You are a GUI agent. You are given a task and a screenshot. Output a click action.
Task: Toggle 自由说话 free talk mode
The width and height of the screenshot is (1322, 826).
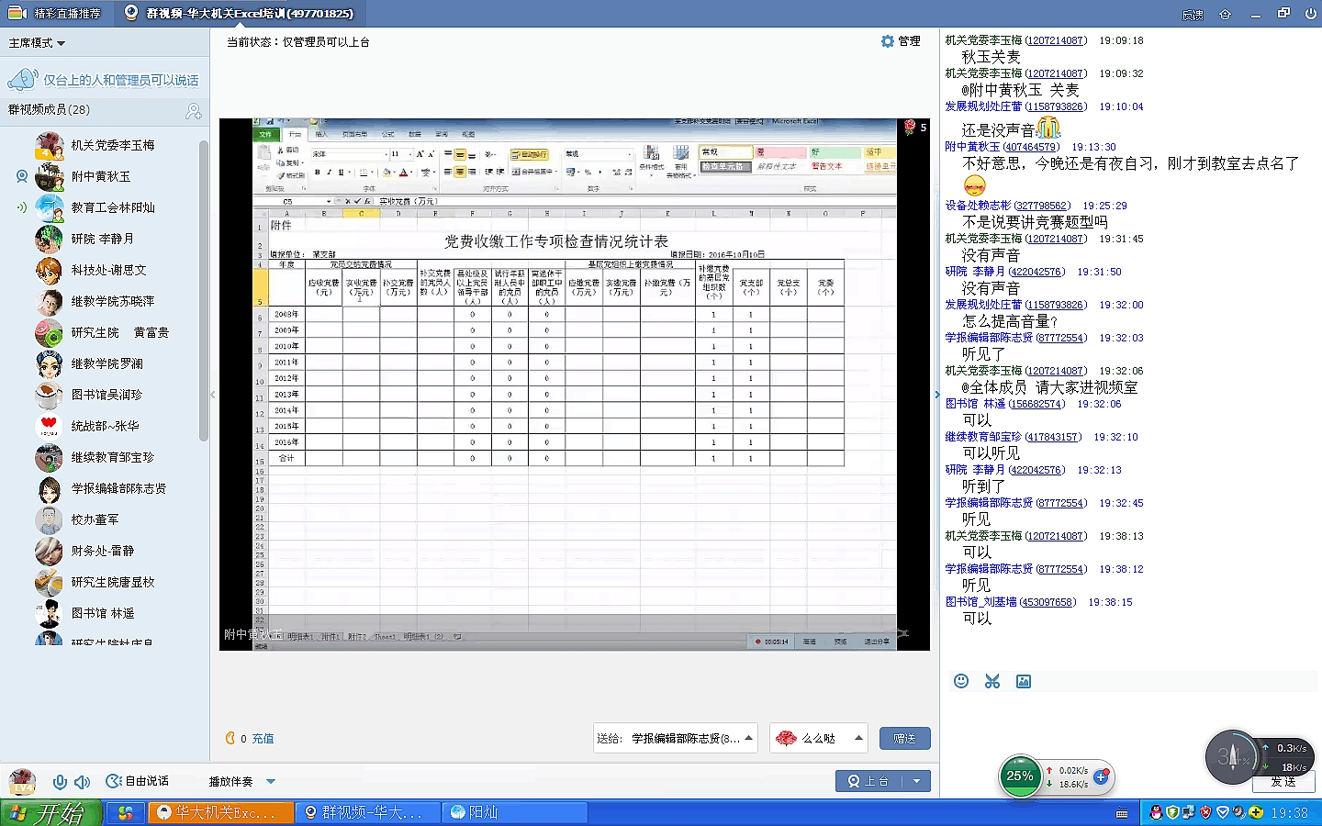(x=138, y=781)
